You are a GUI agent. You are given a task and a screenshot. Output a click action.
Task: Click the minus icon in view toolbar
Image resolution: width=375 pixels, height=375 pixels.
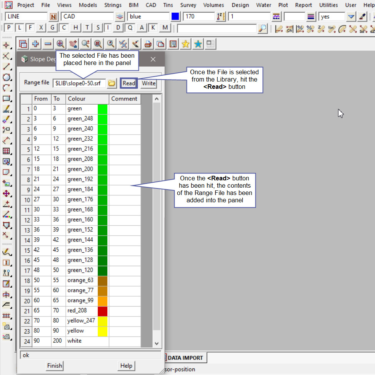point(48,44)
